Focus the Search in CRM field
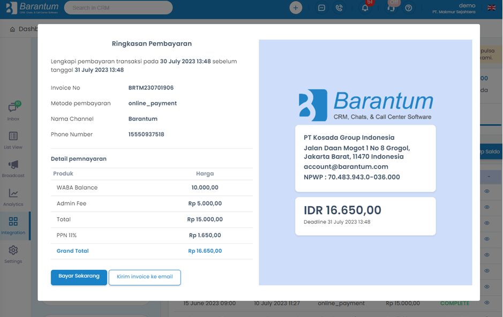 (118, 7)
